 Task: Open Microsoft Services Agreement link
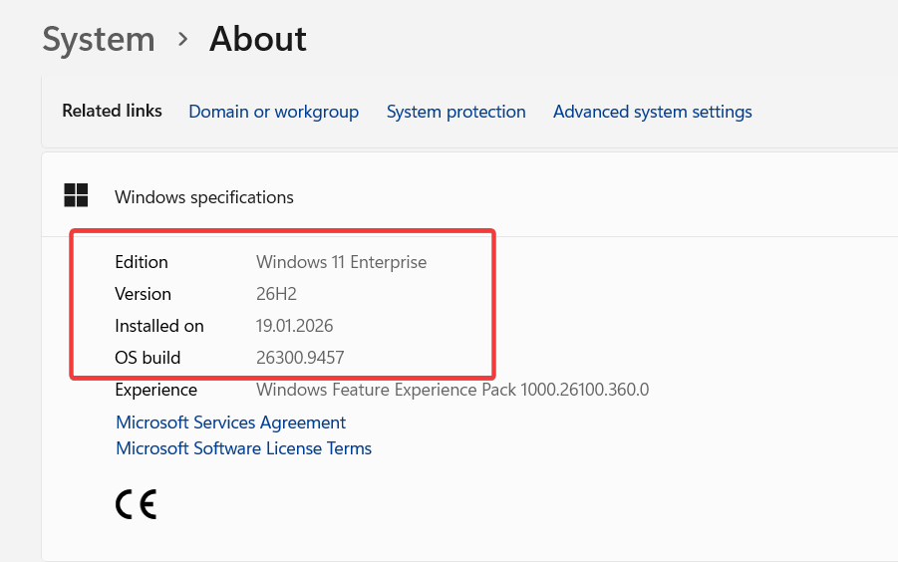coord(231,422)
